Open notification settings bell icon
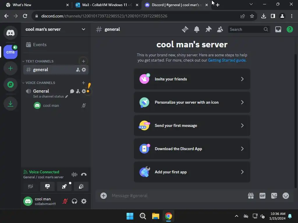Image resolution: width=298 pixels, height=223 pixels. click(x=197, y=29)
